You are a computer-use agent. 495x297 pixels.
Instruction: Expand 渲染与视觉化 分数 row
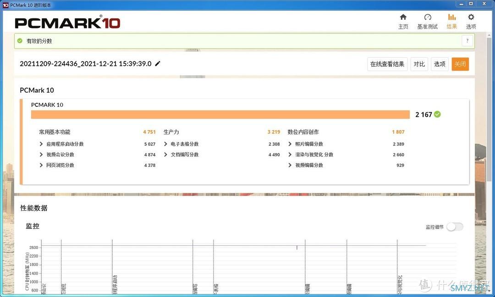(x=290, y=154)
